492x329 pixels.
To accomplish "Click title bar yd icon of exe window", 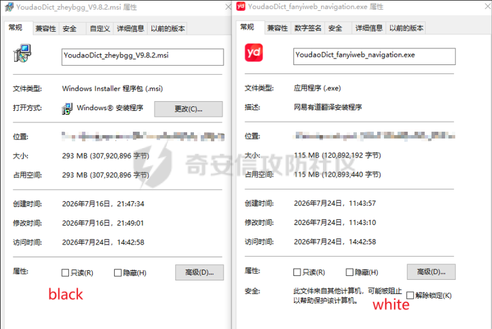I will click(241, 6).
